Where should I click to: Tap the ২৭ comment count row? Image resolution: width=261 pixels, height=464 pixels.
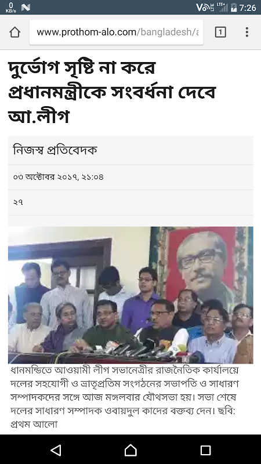[x=130, y=202]
